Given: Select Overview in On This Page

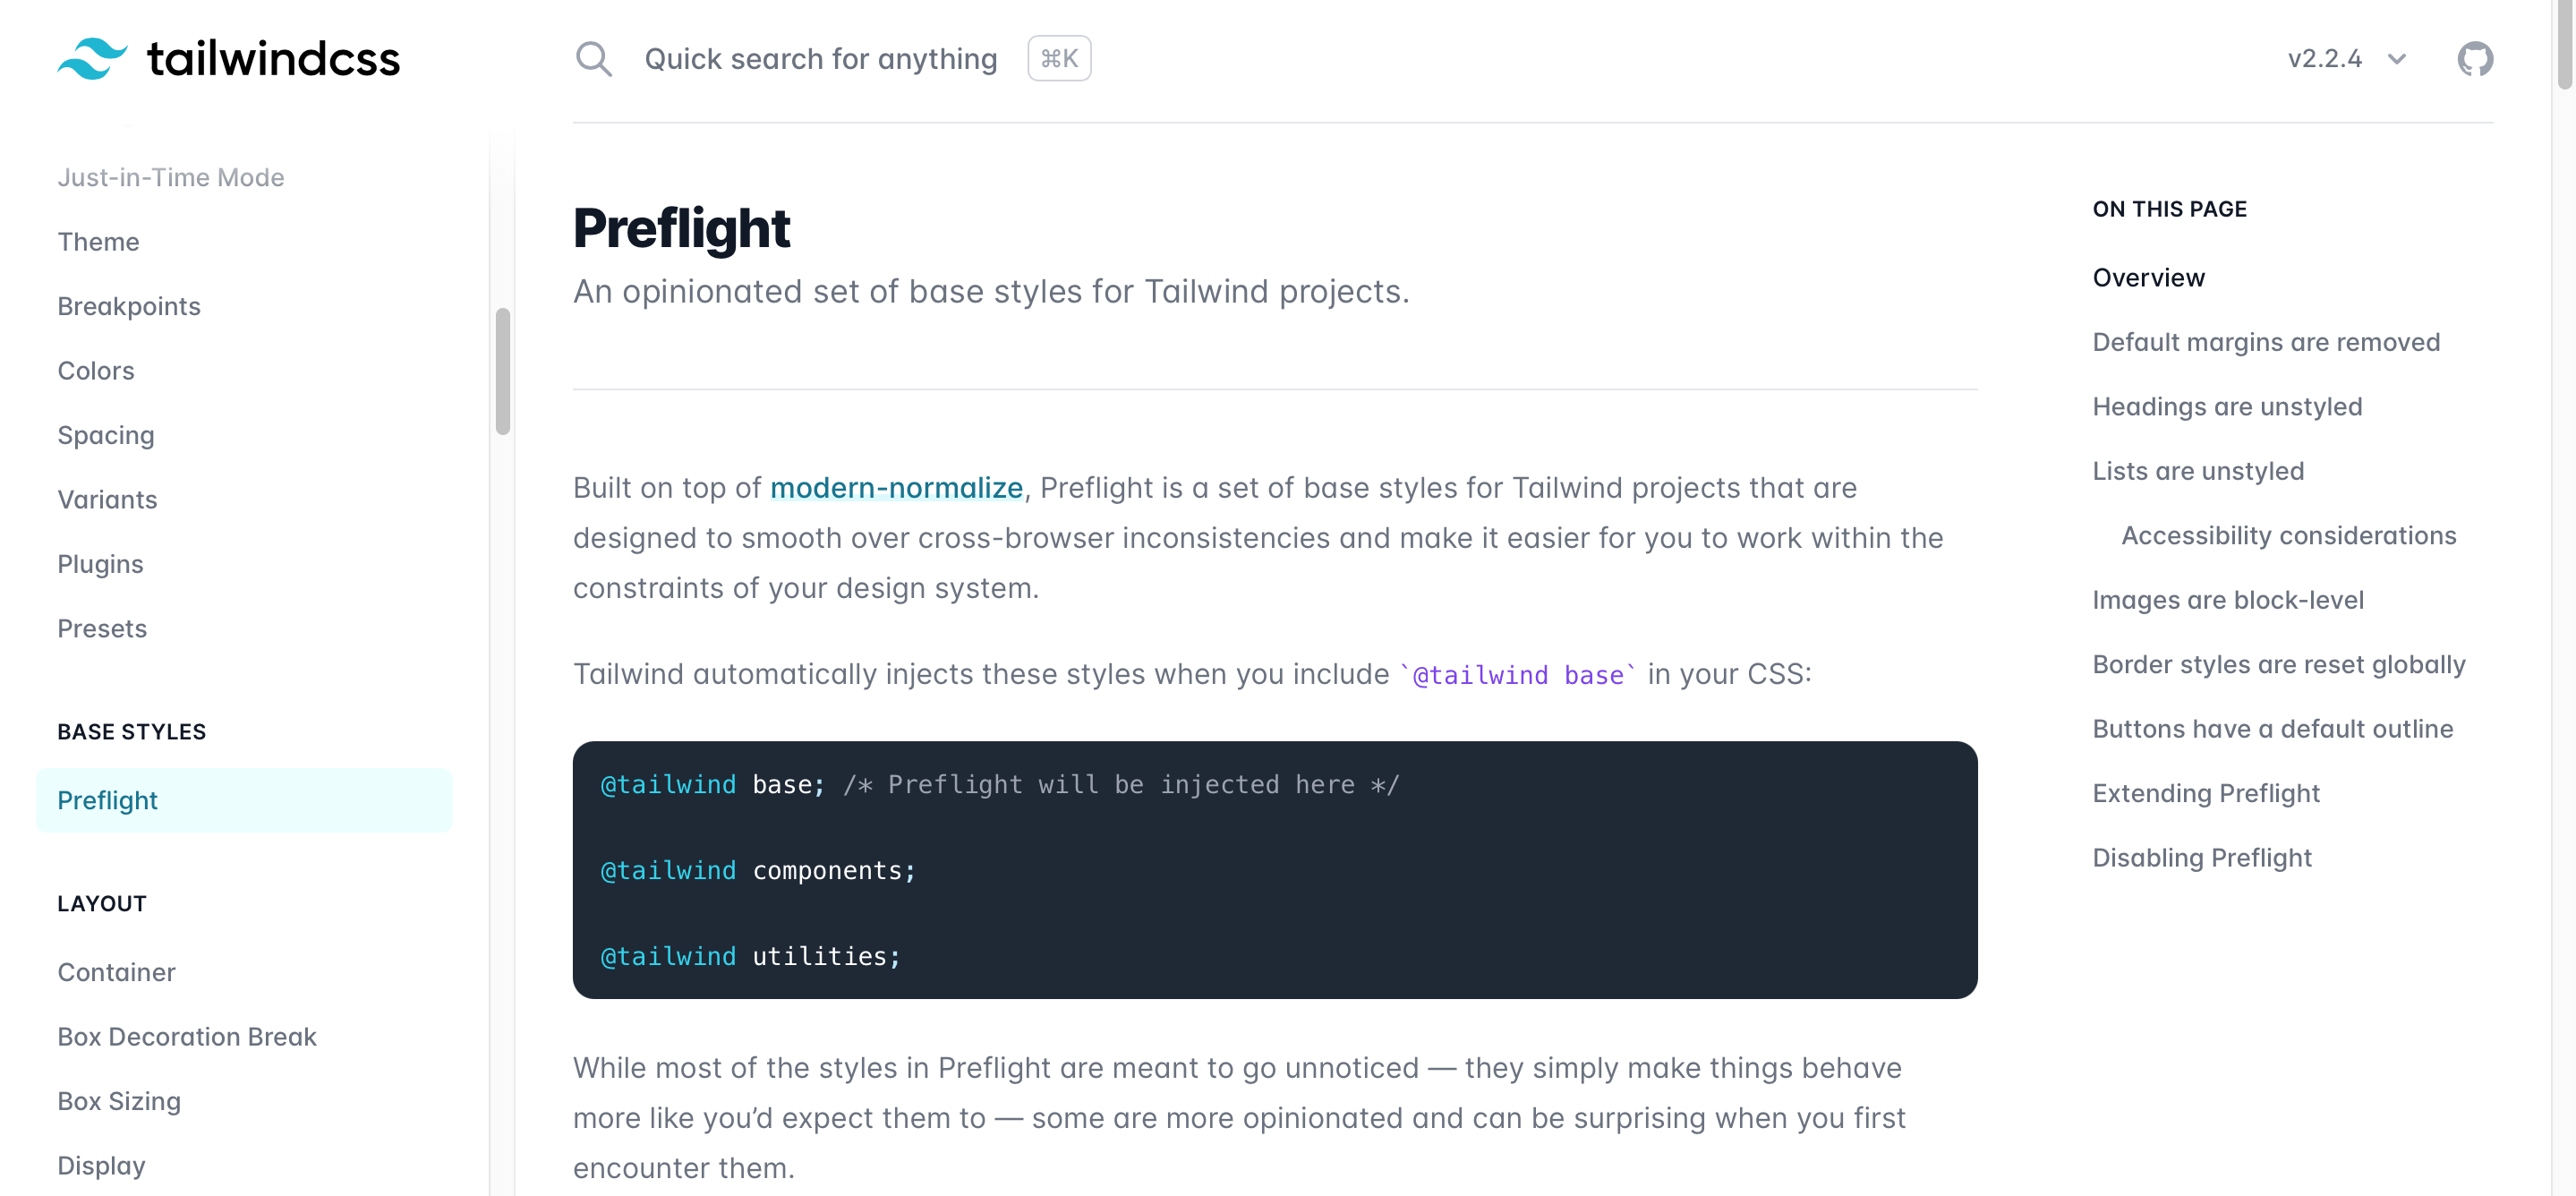Looking at the screenshot, I should coord(2148,278).
